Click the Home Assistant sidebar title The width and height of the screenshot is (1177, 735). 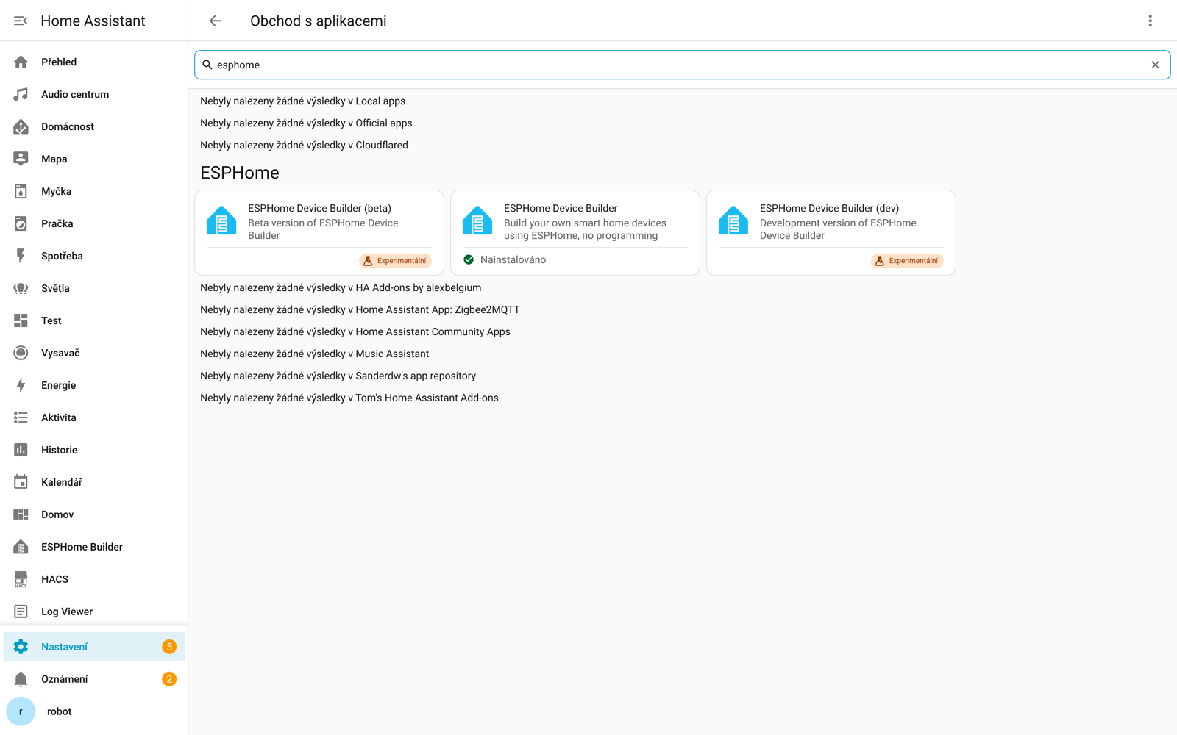click(93, 21)
